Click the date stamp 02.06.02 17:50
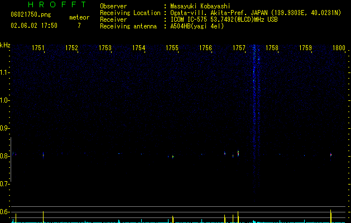This screenshot has height=223, width=351. tap(34, 26)
